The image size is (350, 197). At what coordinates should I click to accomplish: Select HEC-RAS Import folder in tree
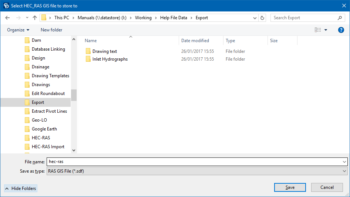(x=48, y=147)
